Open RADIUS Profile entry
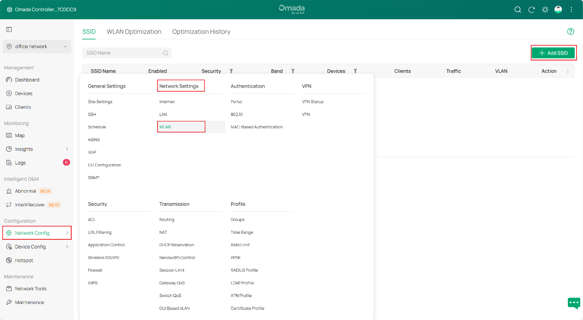Image resolution: width=583 pixels, height=320 pixels. pyautogui.click(x=244, y=270)
